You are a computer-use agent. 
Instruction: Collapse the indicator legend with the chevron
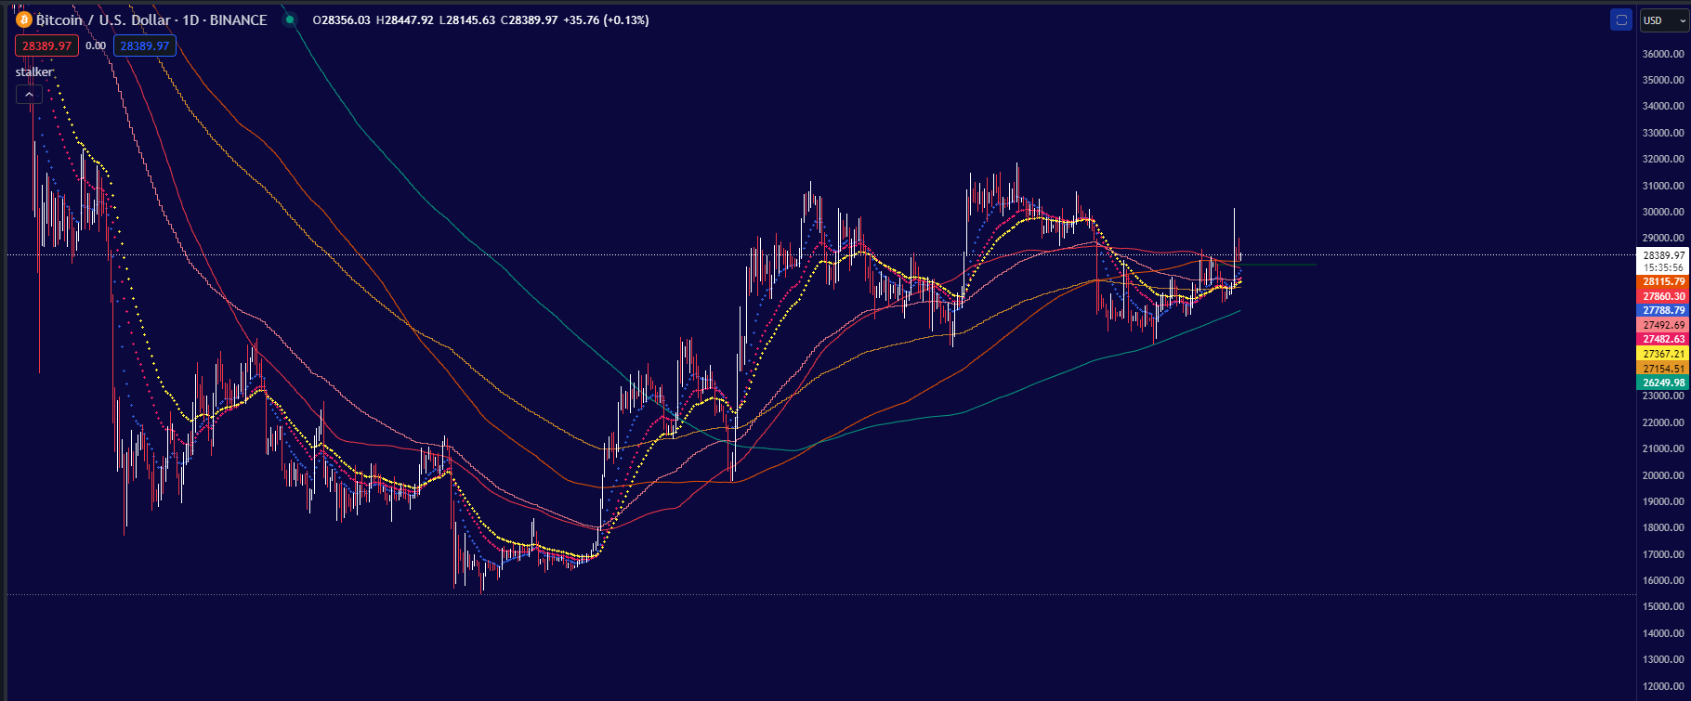[x=29, y=95]
